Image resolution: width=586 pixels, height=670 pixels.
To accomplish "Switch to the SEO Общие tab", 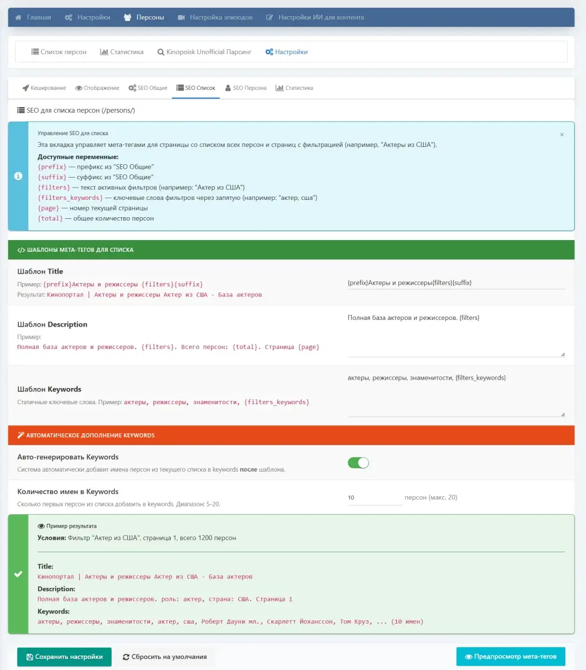I will point(148,88).
